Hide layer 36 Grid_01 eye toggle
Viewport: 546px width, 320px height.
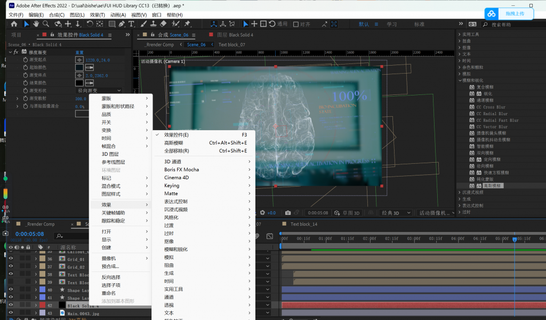[11, 259]
